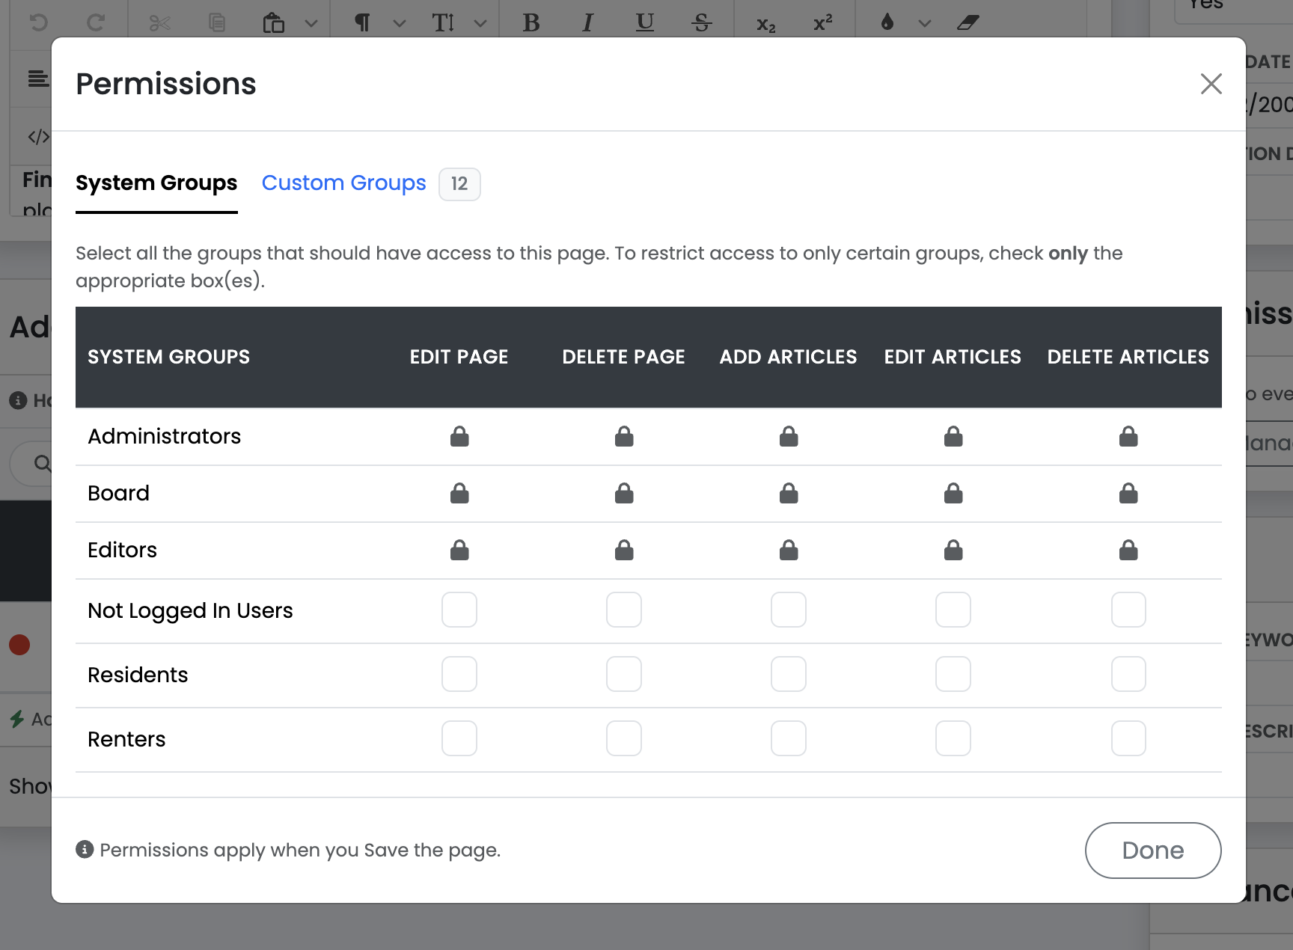This screenshot has height=950, width=1293.
Task: Click the Editors row label
Action: point(122,550)
